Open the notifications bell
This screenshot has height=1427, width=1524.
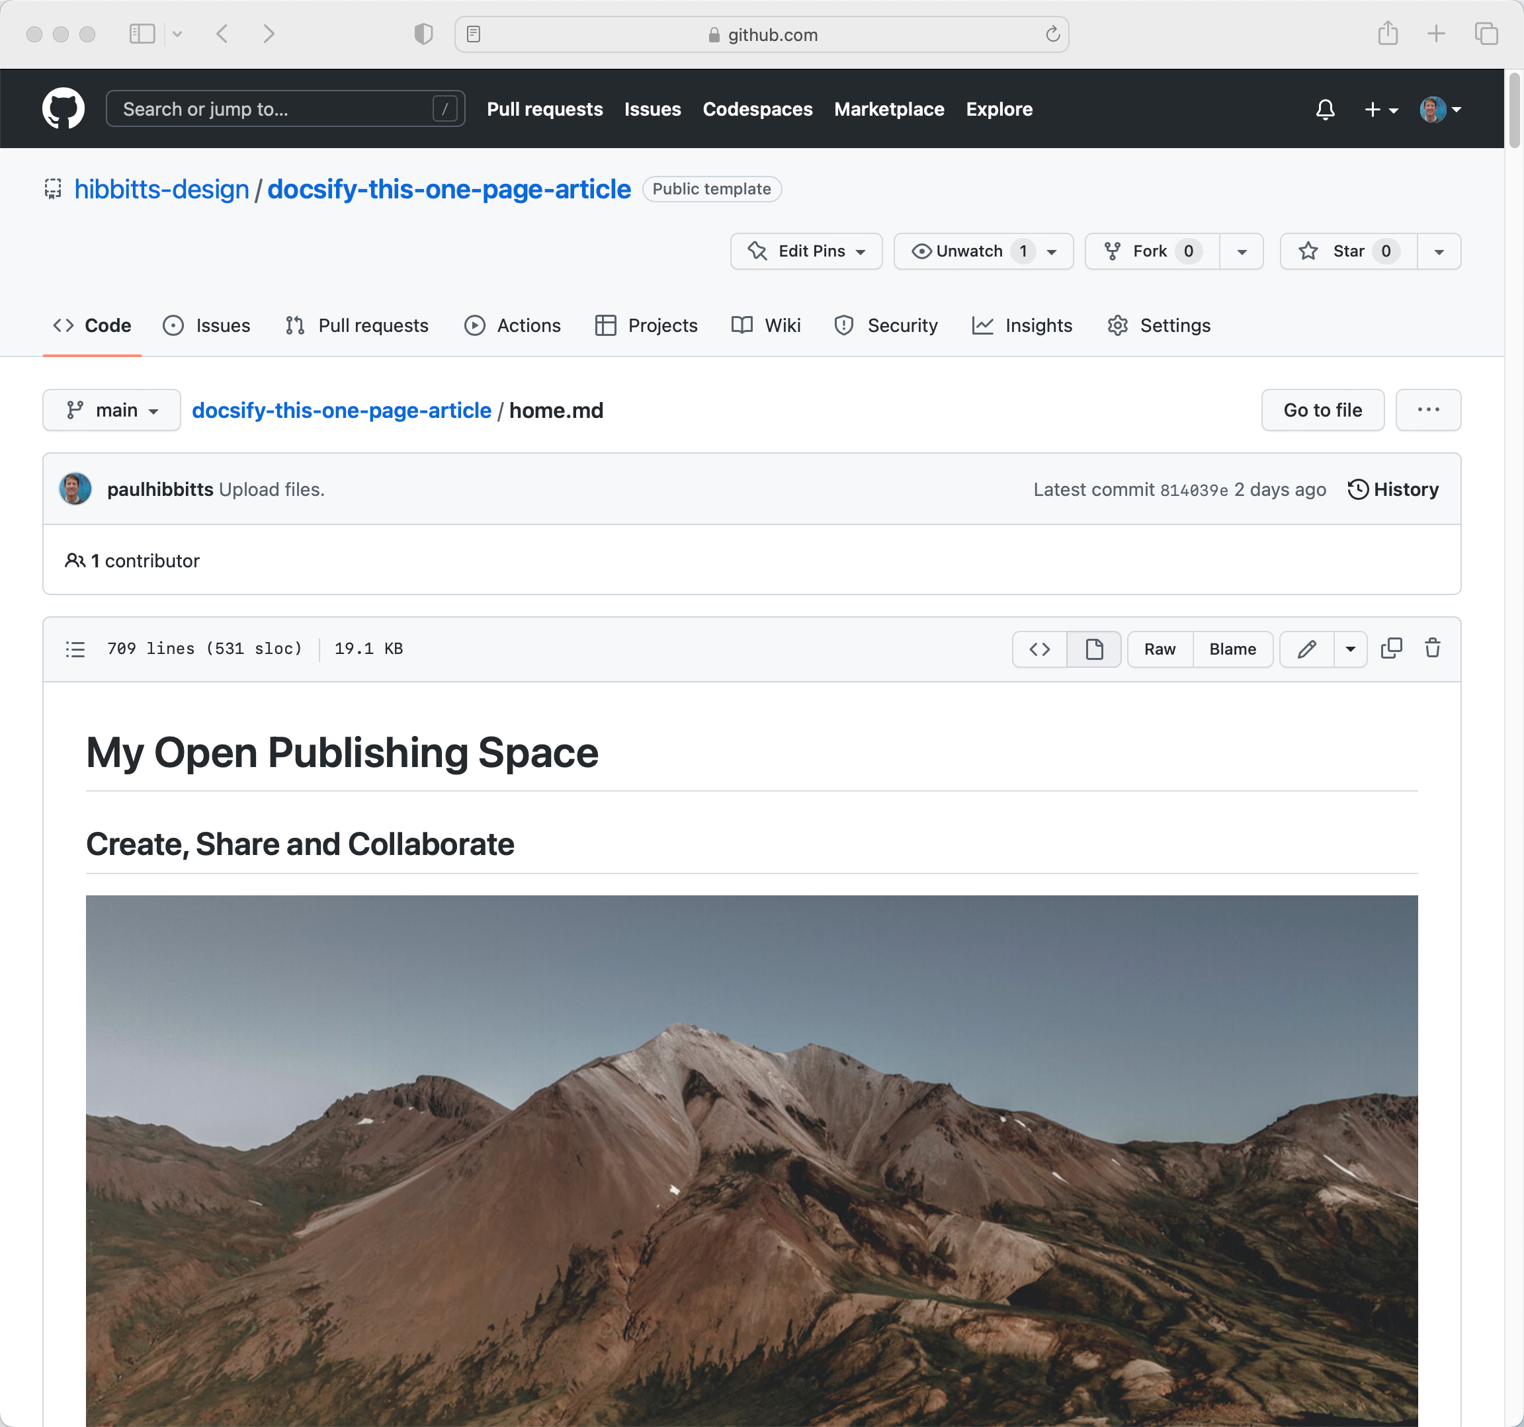tap(1325, 110)
